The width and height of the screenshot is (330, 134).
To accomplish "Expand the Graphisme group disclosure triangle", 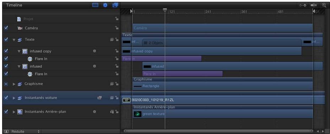I will (x=14, y=84).
